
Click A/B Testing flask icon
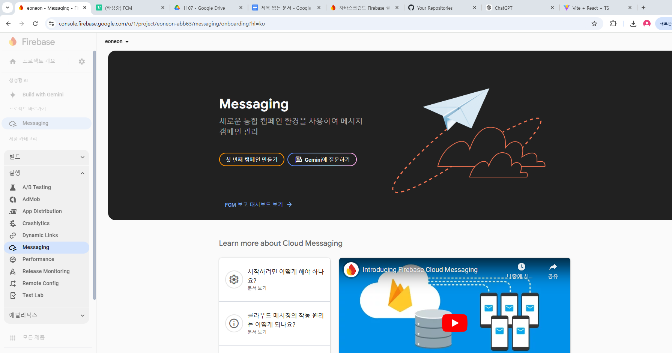pos(13,188)
